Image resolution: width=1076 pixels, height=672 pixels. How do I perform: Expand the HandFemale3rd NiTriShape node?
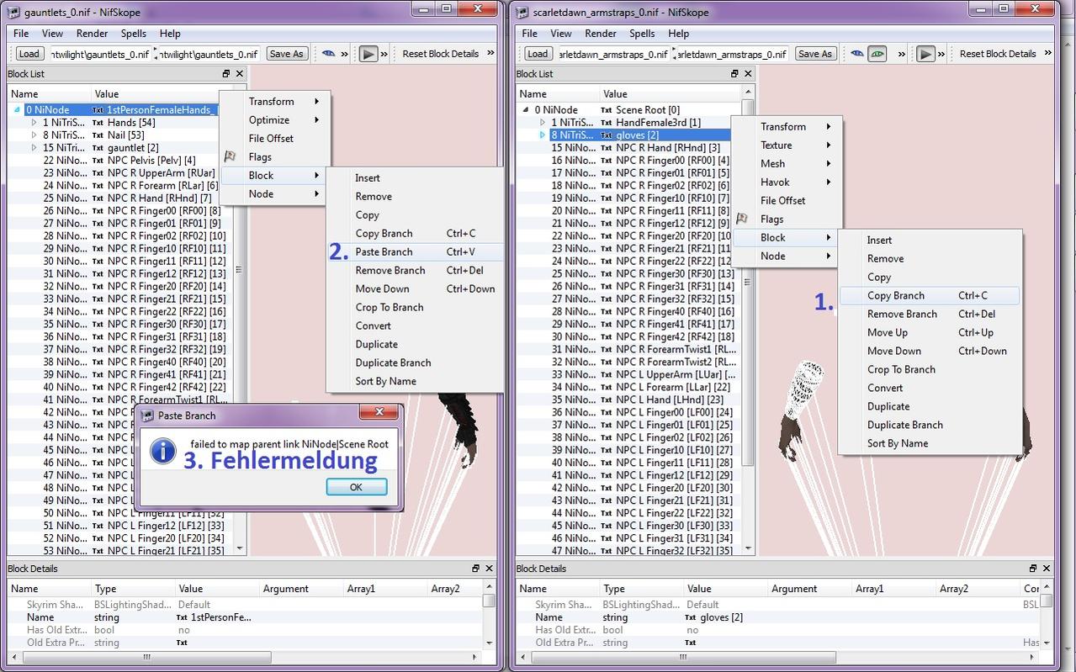tap(543, 123)
